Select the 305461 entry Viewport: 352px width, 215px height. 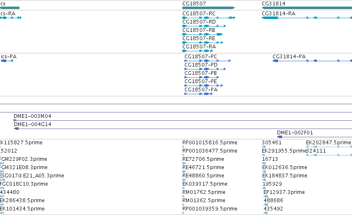coord(272,143)
